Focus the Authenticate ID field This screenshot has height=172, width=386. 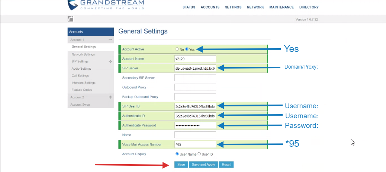(x=195, y=116)
